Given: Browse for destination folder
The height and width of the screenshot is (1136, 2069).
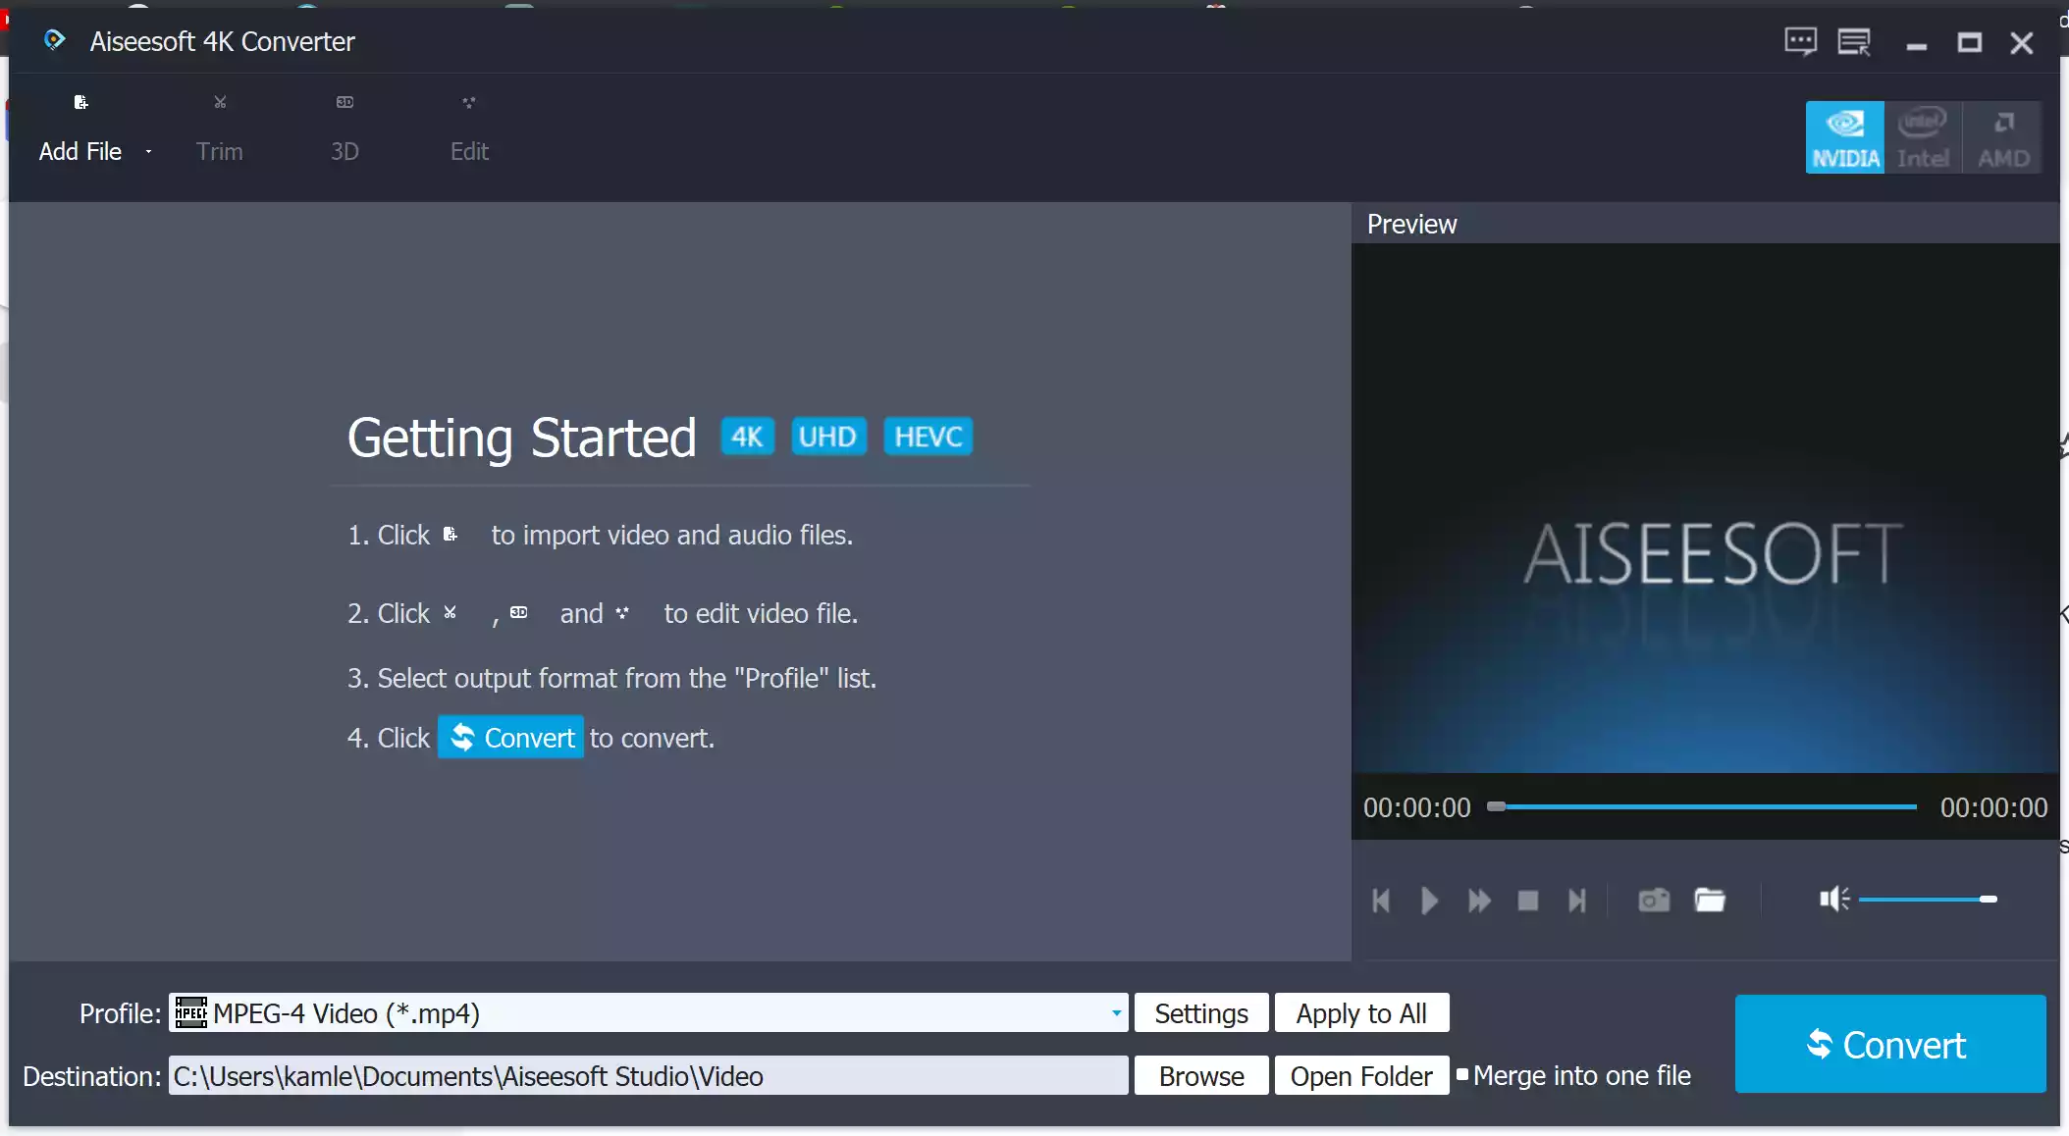Looking at the screenshot, I should pyautogui.click(x=1201, y=1076).
